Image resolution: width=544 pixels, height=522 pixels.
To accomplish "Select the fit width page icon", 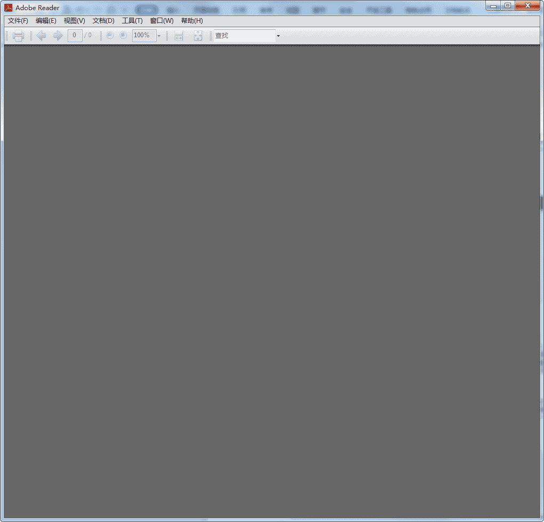I will (x=178, y=36).
